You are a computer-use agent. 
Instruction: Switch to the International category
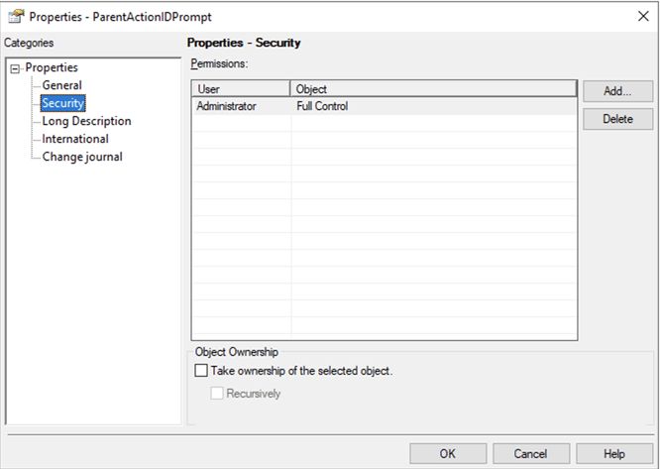point(75,139)
